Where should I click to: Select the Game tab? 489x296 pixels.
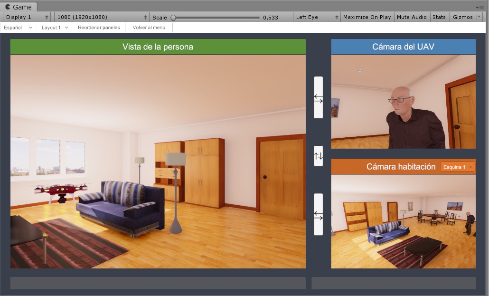point(19,7)
